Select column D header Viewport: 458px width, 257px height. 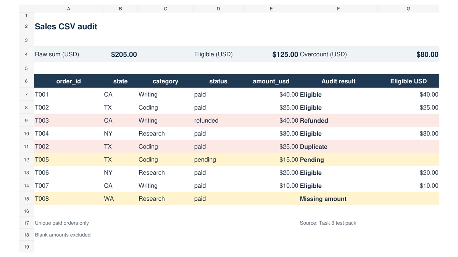218,8
